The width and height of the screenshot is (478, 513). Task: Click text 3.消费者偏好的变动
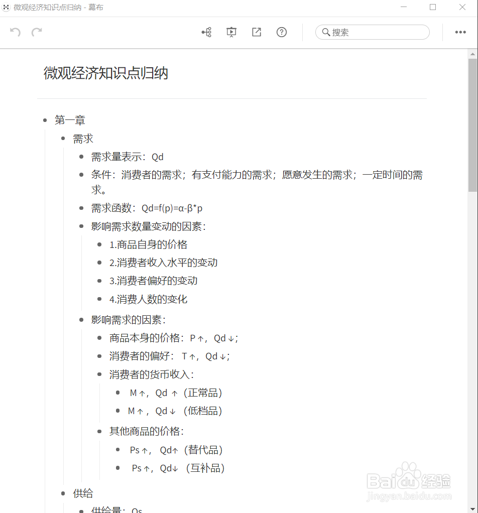tap(153, 281)
